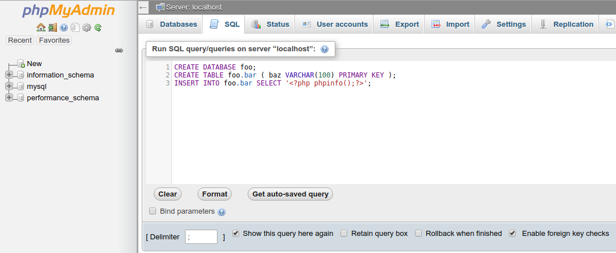
Task: Expand the information_schema database tree
Action: pos(9,75)
